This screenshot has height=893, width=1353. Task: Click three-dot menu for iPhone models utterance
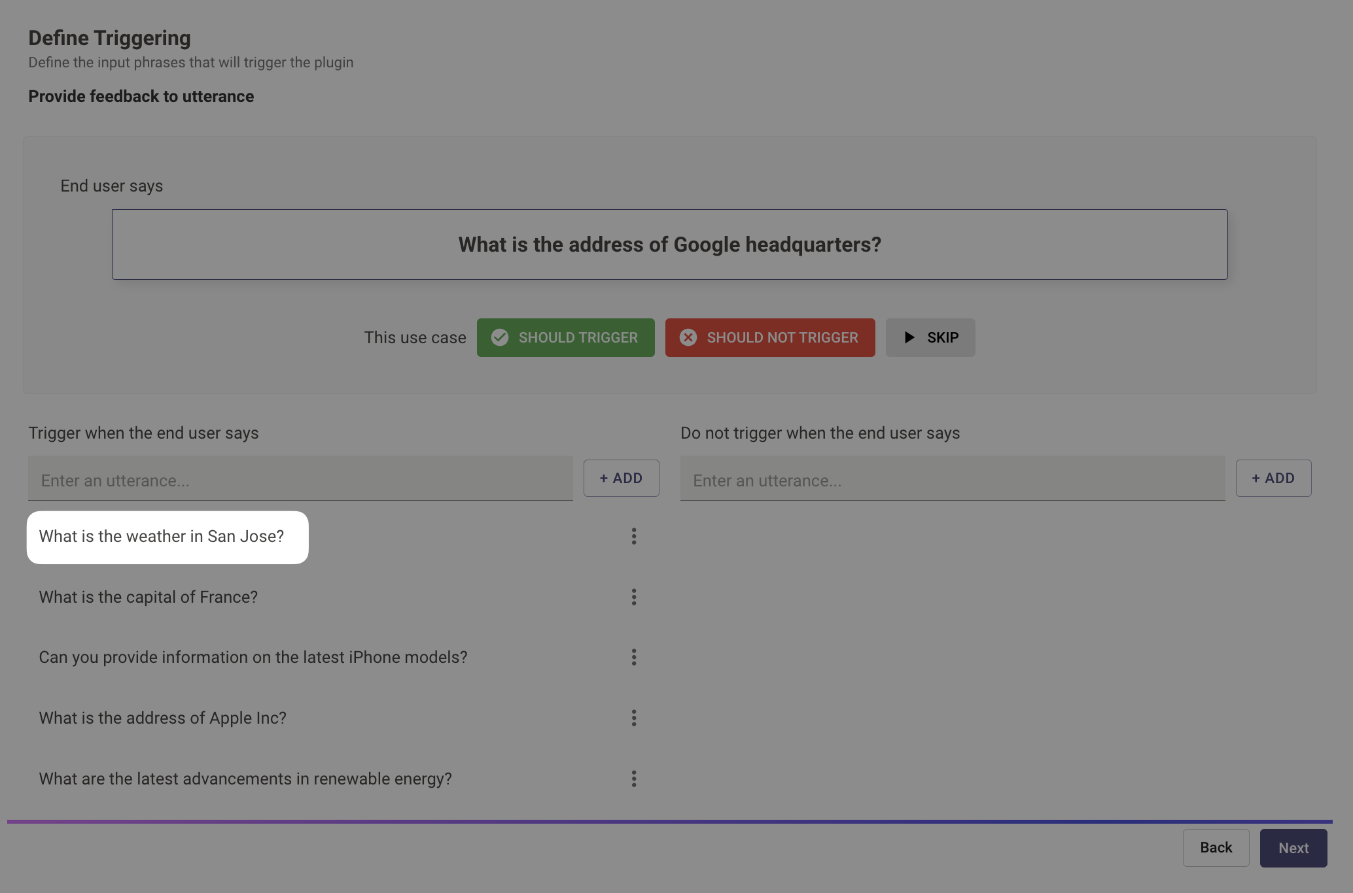[634, 657]
